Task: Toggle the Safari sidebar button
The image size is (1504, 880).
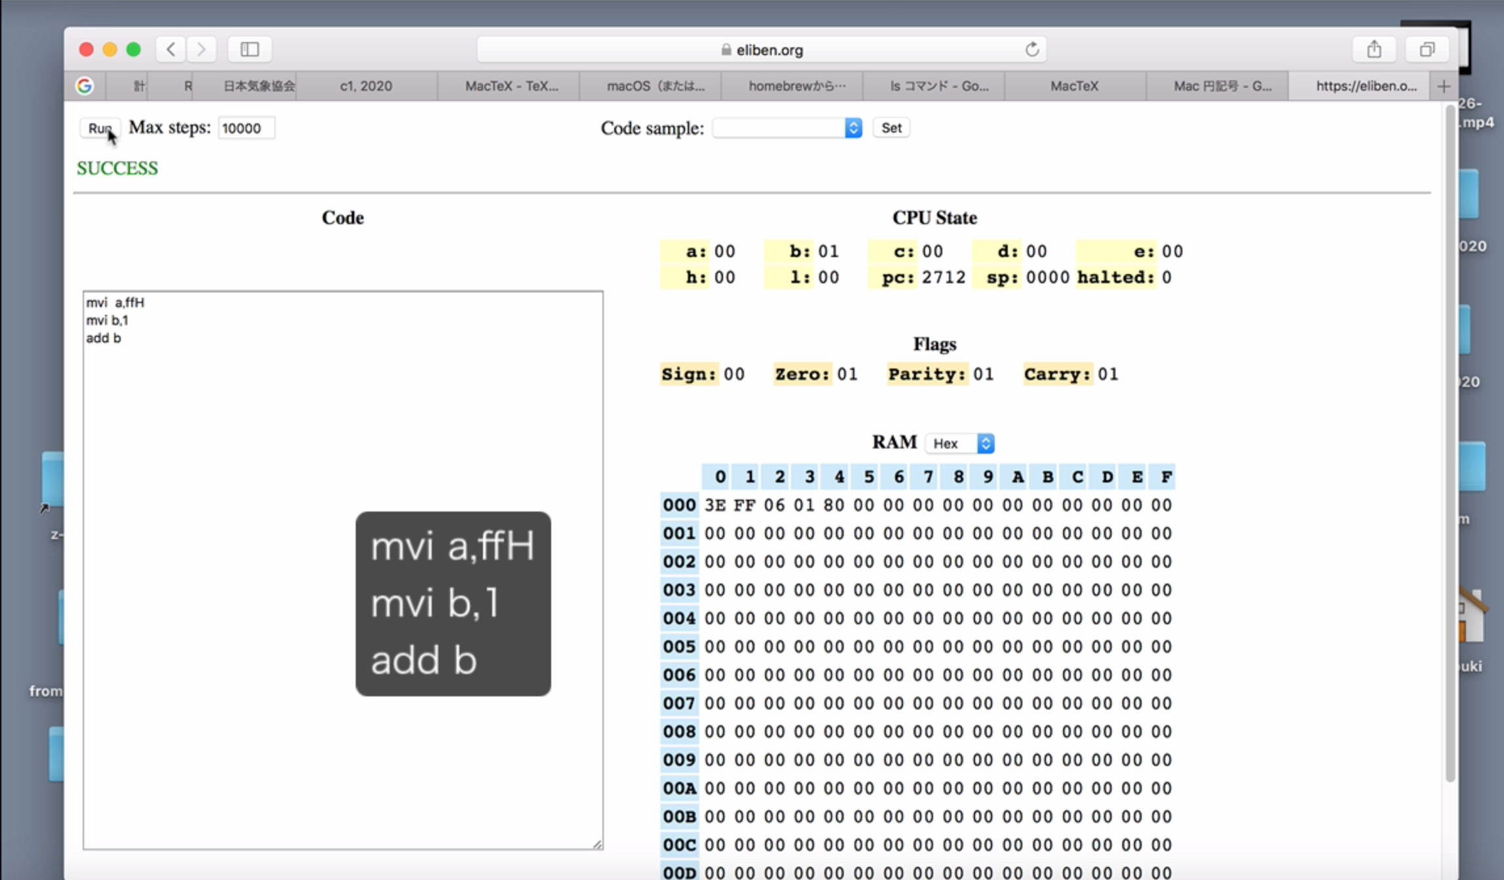Action: (x=250, y=49)
